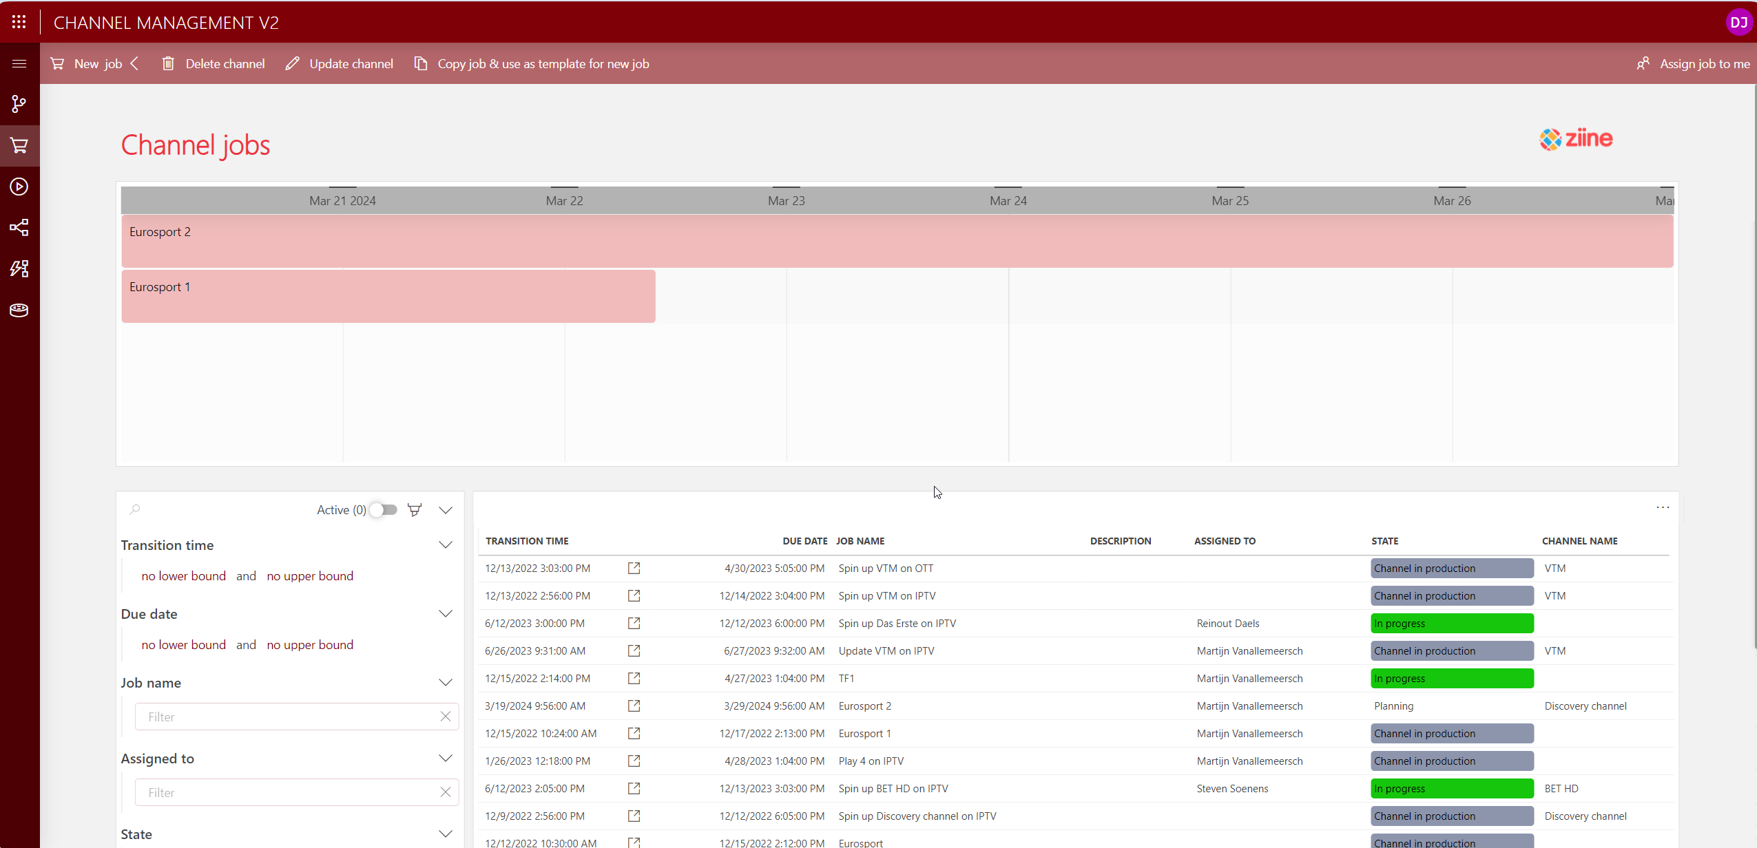Open Eurosport 2 job link icon
The image size is (1757, 848).
tap(634, 706)
